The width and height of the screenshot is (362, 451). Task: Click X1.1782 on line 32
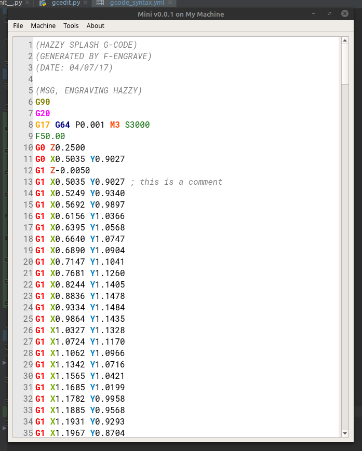pos(68,399)
